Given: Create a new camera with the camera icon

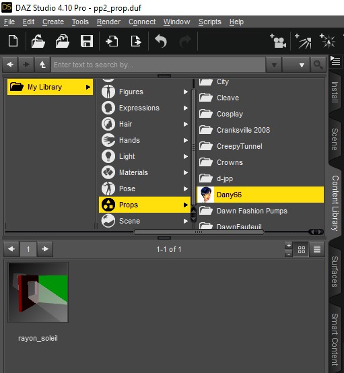Looking at the screenshot, I should pyautogui.click(x=278, y=41).
